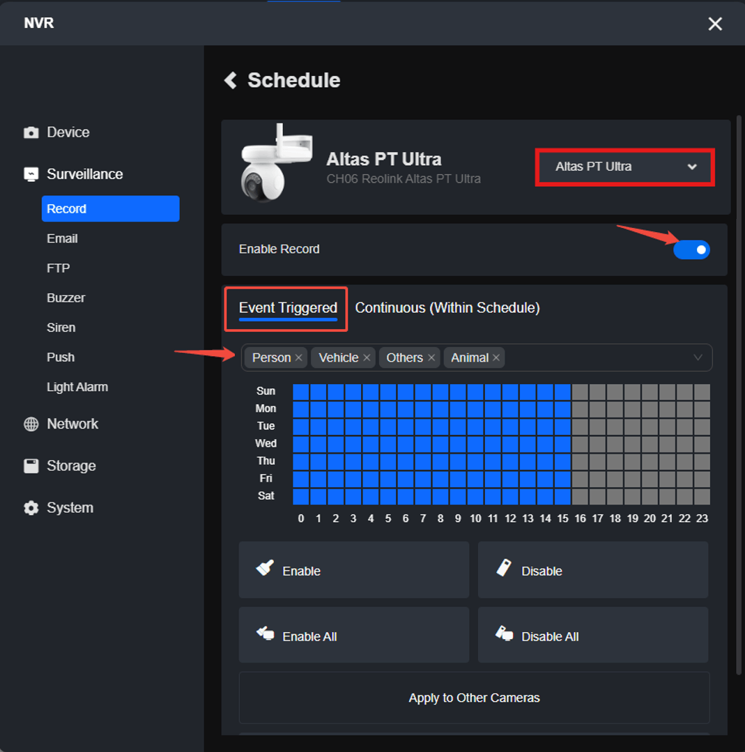
Task: Remove the Person tag
Action: pyautogui.click(x=298, y=358)
